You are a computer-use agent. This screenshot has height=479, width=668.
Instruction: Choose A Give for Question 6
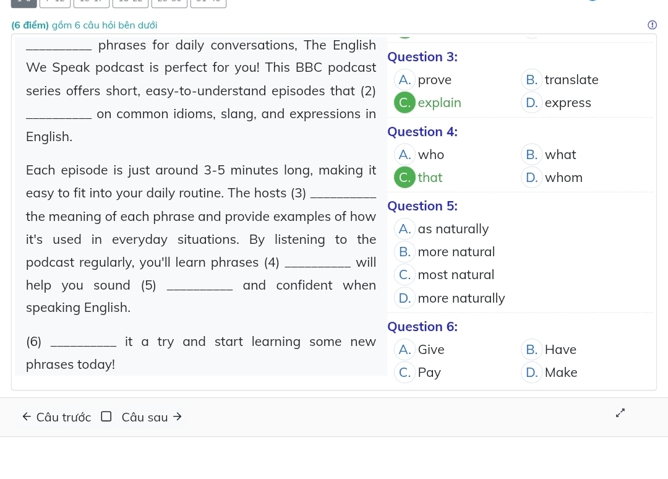click(405, 350)
